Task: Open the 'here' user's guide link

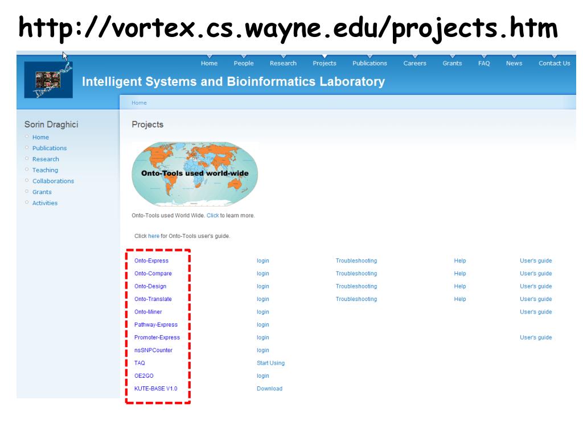Action: [x=154, y=236]
